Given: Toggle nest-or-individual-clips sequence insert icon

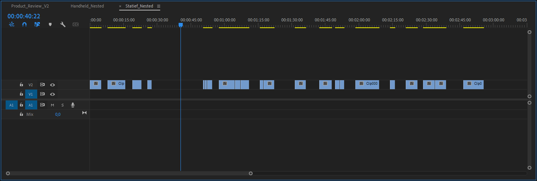Looking at the screenshot, I should point(12,24).
